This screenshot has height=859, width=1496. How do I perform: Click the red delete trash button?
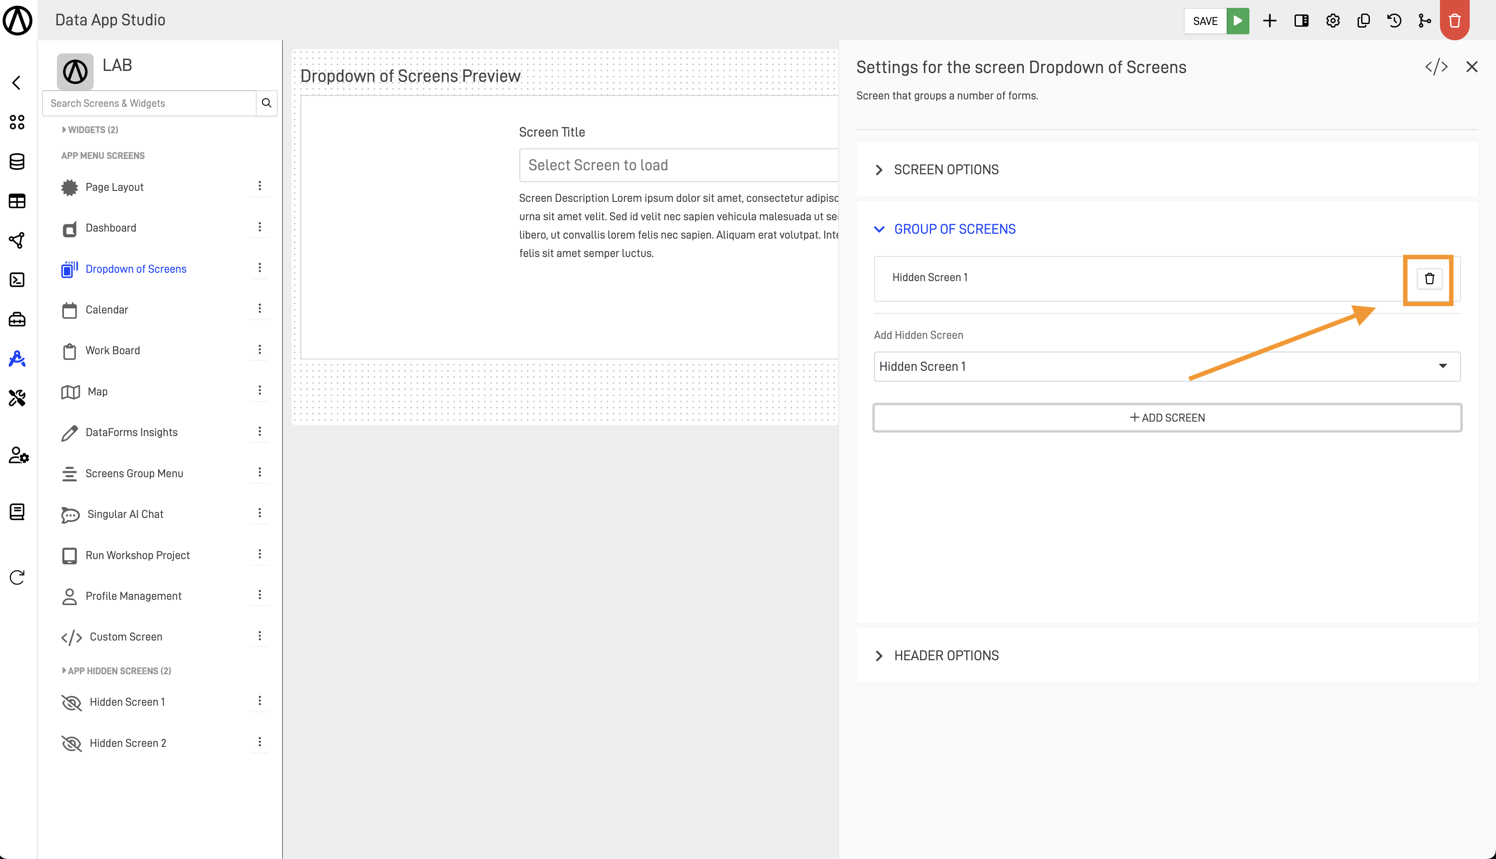pos(1455,21)
